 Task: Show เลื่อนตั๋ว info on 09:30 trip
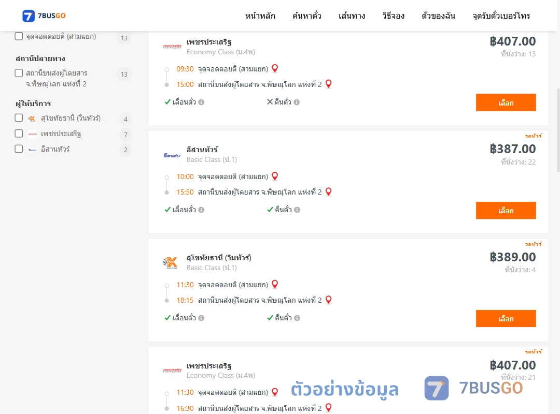click(x=201, y=102)
